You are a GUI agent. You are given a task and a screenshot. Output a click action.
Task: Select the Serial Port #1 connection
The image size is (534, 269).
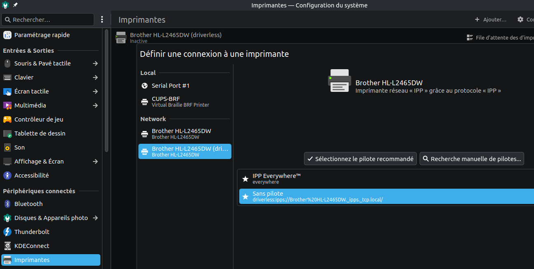click(x=185, y=86)
